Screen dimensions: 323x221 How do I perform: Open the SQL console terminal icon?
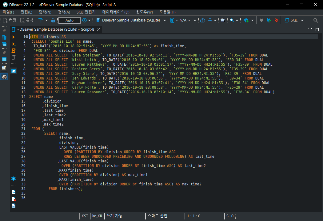pyautogui.click(x=14, y=71)
